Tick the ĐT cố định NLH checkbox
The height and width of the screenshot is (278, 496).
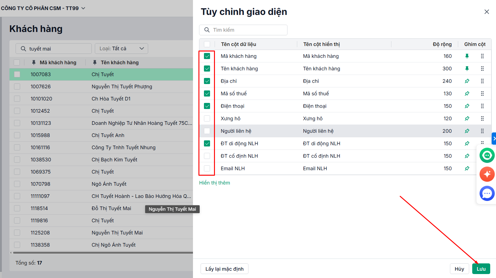point(207,156)
